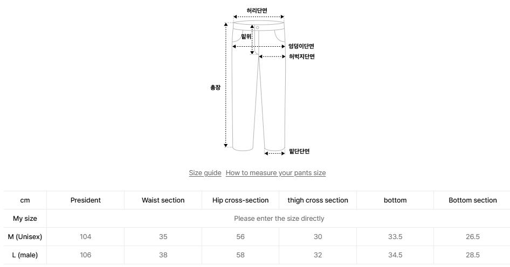Click the 총장 label left of the pants

pyautogui.click(x=215, y=87)
